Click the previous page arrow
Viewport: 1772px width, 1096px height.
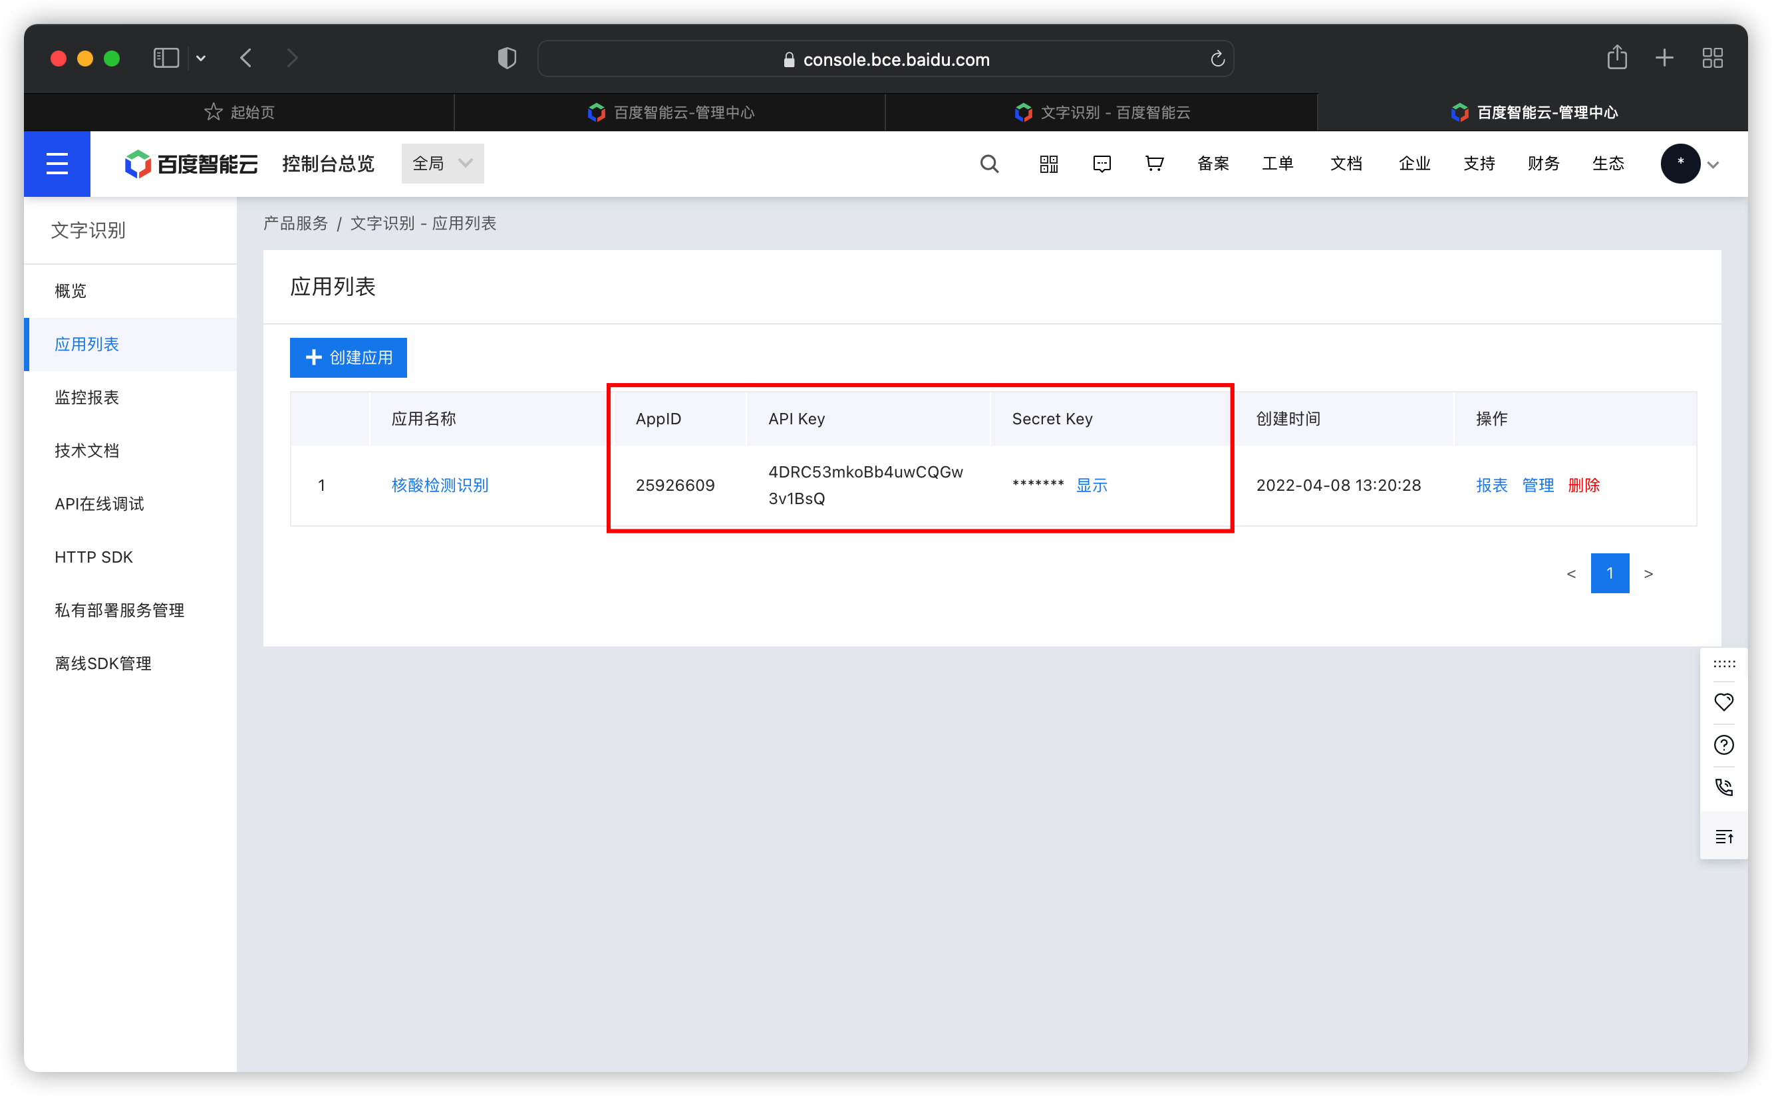[x=1570, y=574]
